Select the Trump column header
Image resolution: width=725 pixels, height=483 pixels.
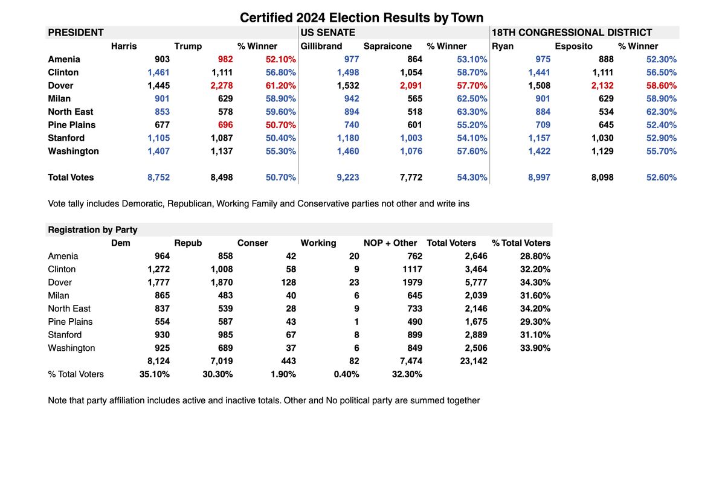click(188, 46)
